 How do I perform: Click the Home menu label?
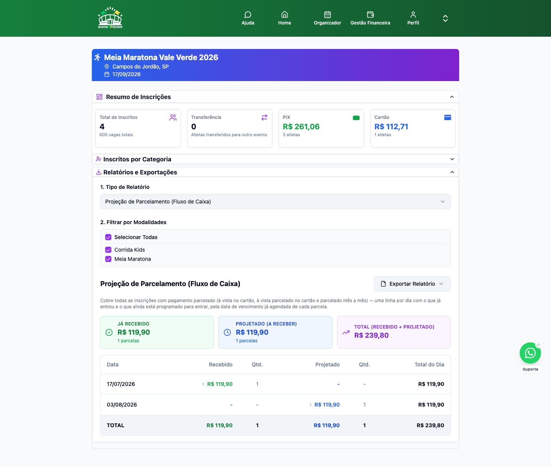(x=285, y=23)
